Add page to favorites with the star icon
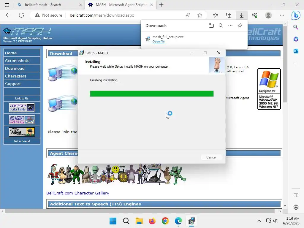 [200, 15]
